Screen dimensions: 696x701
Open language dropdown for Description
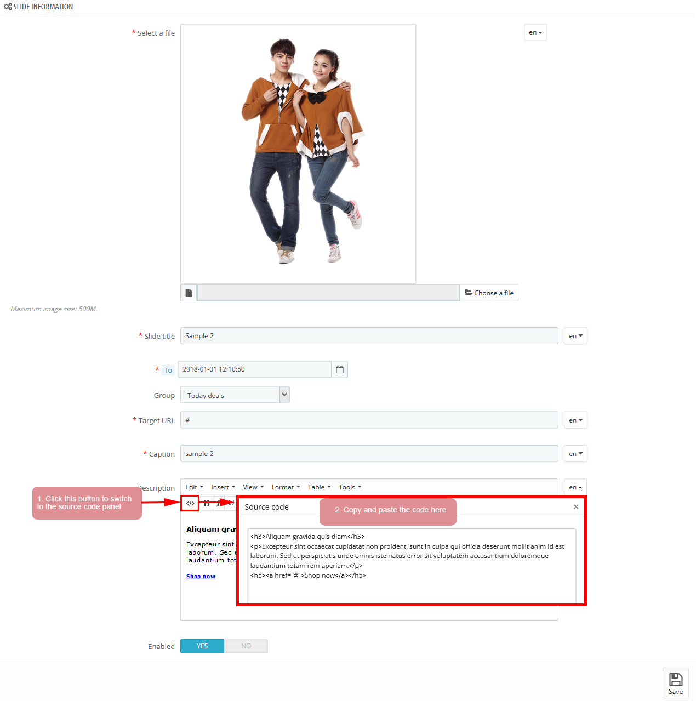575,487
